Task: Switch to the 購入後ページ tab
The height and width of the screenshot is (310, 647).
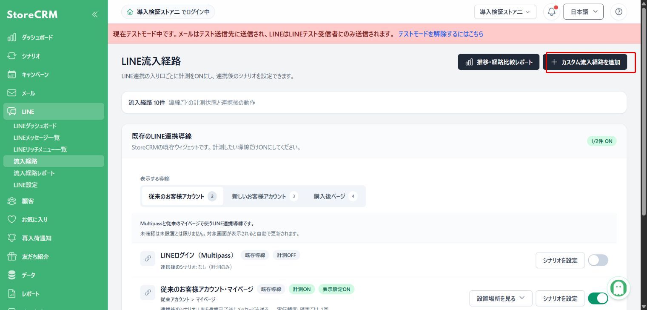Action: click(336, 196)
